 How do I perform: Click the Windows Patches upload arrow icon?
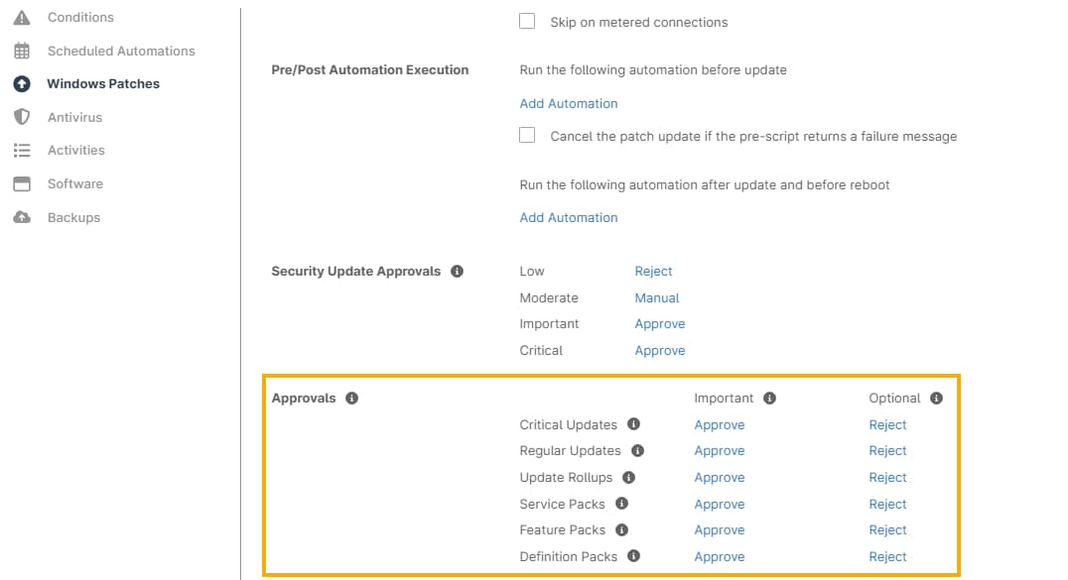(x=22, y=84)
